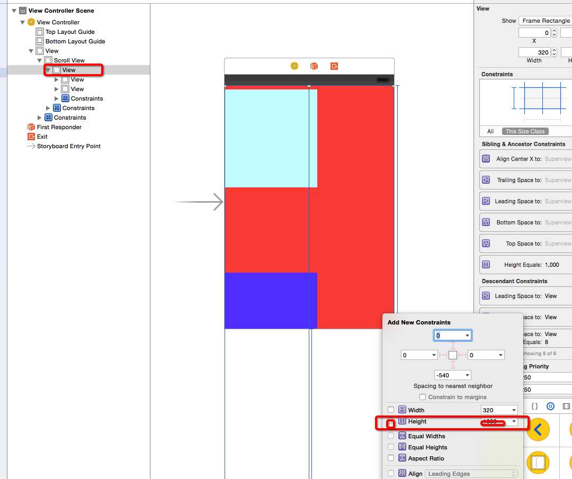Image resolution: width=572 pixels, height=479 pixels.
Task: Select the Navigation Controller object with back chevron
Action: 538,430
